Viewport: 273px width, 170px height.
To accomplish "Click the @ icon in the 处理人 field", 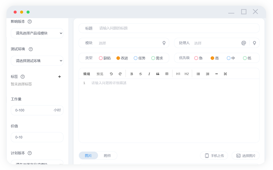I will (x=243, y=43).
